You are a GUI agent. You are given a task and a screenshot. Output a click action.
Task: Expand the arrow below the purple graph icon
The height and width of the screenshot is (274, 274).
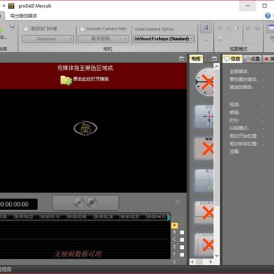pyautogui.click(x=205, y=40)
